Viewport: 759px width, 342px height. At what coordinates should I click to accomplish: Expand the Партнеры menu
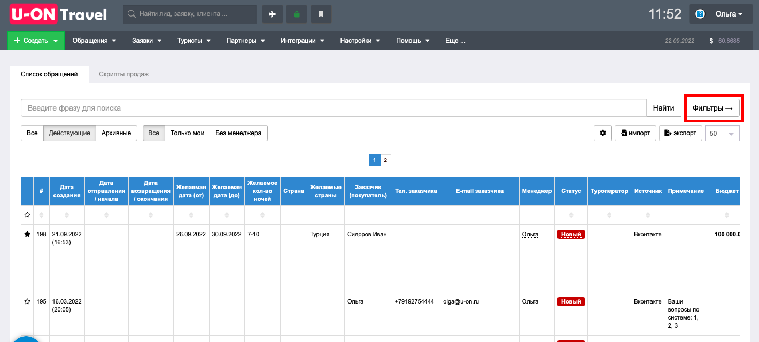(x=246, y=41)
